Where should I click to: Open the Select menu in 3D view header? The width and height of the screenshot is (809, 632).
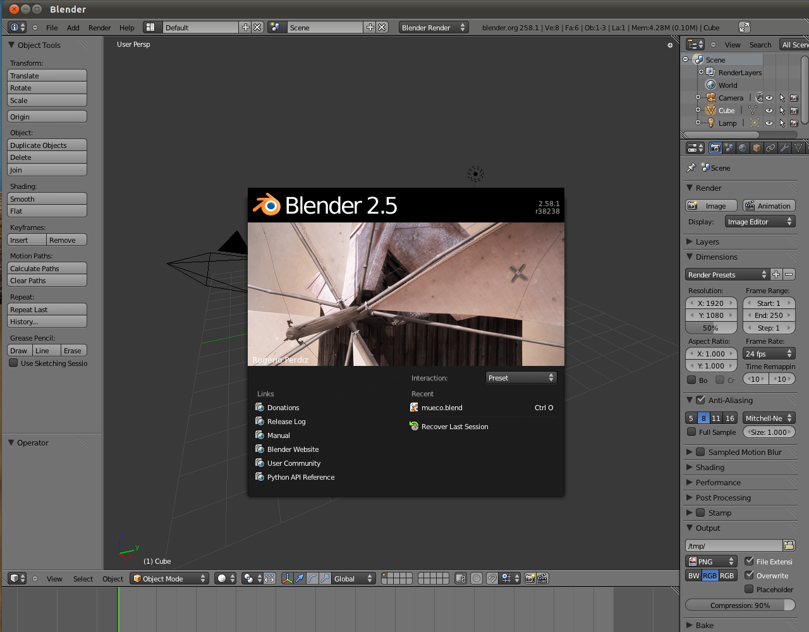83,578
